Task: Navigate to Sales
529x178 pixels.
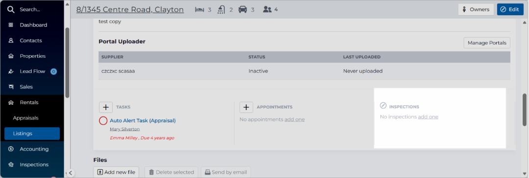Action: coord(26,87)
